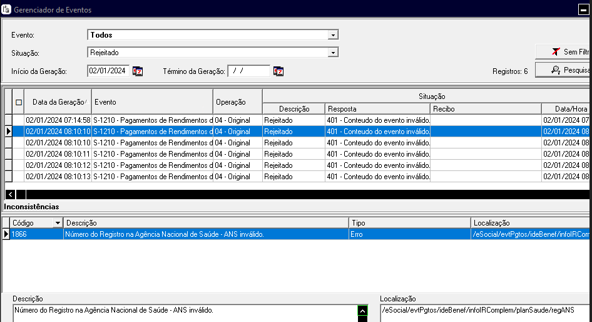
Task: Click row indicator arrow beside code 1866
Action: 6,234
